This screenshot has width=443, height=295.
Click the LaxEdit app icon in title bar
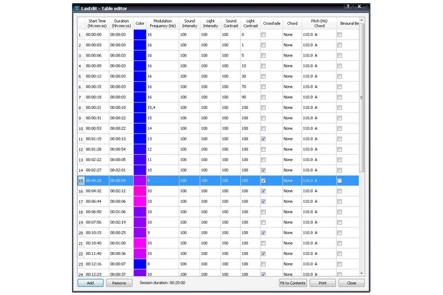[x=76, y=9]
